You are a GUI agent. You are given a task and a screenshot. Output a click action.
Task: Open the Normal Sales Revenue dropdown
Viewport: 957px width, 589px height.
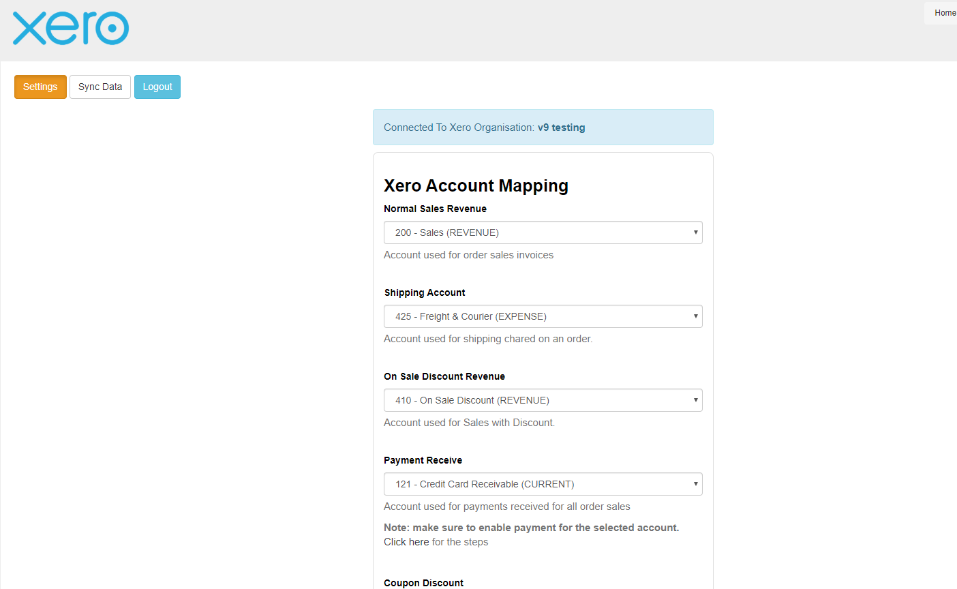[543, 232]
